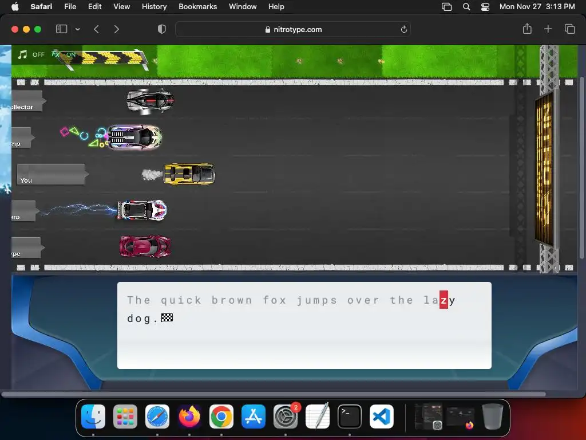Show the Safari sidebar

click(61, 29)
